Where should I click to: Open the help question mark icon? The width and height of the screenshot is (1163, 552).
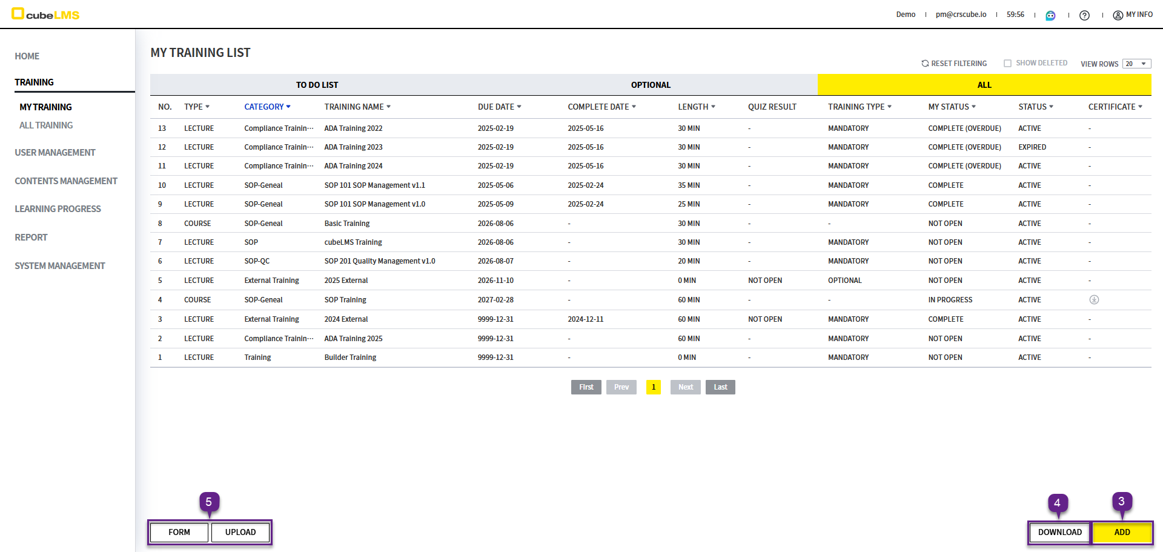[1084, 15]
